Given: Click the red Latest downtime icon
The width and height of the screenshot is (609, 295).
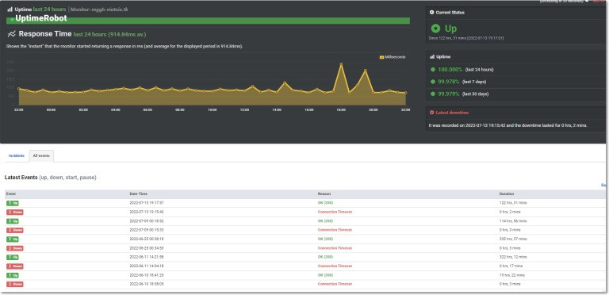Looking at the screenshot, I should point(432,113).
